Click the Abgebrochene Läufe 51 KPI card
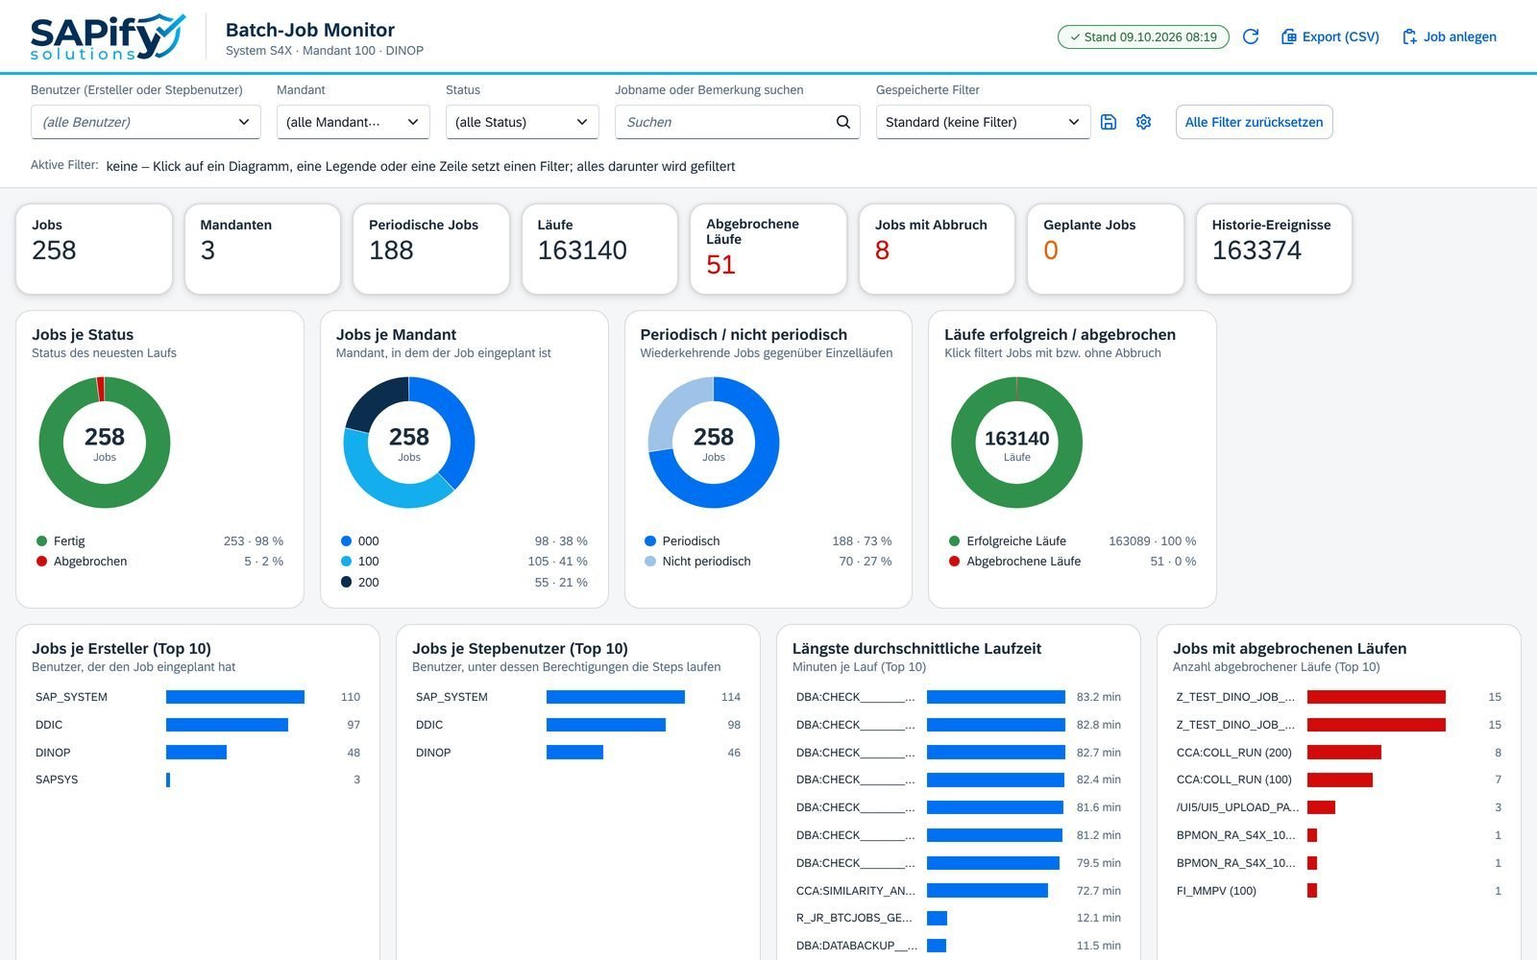1537x960 pixels. pos(768,249)
